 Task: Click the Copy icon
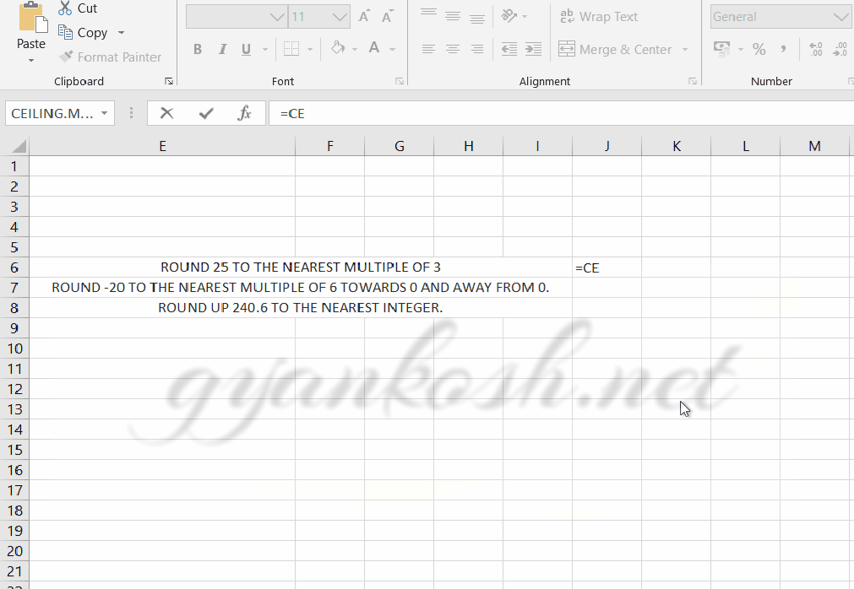tap(68, 32)
